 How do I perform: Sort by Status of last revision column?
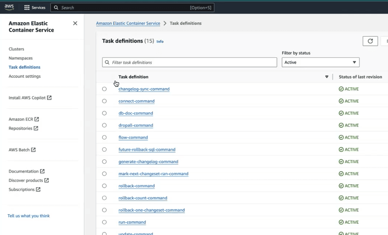point(360,77)
